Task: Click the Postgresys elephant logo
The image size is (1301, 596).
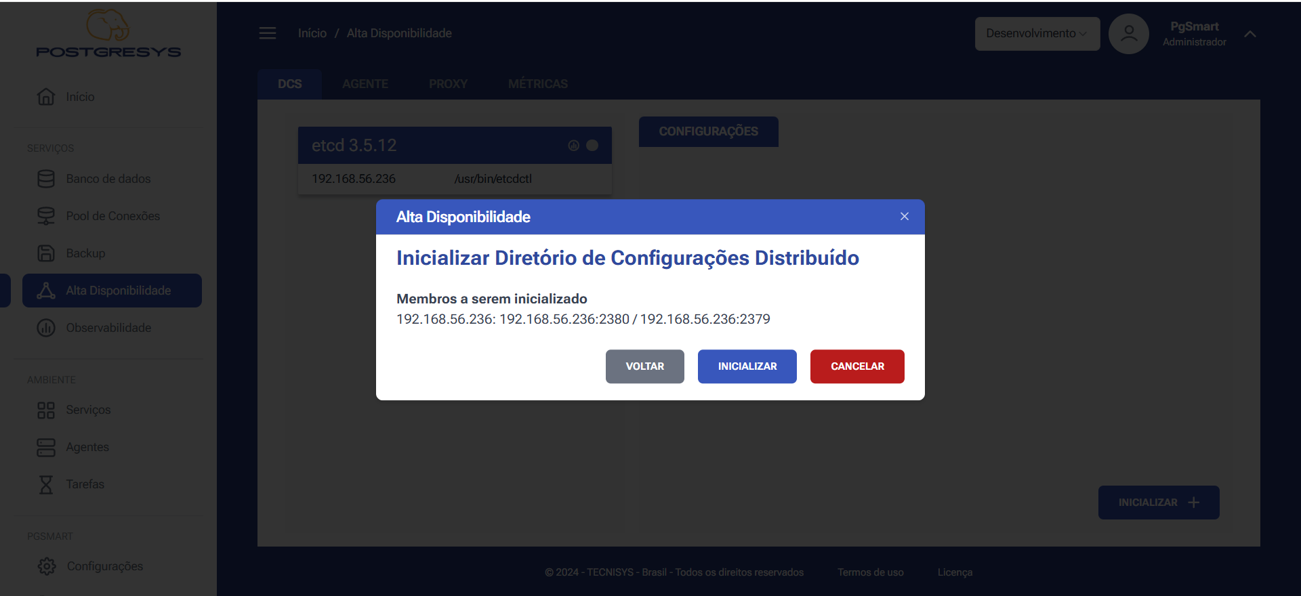Action: click(108, 33)
